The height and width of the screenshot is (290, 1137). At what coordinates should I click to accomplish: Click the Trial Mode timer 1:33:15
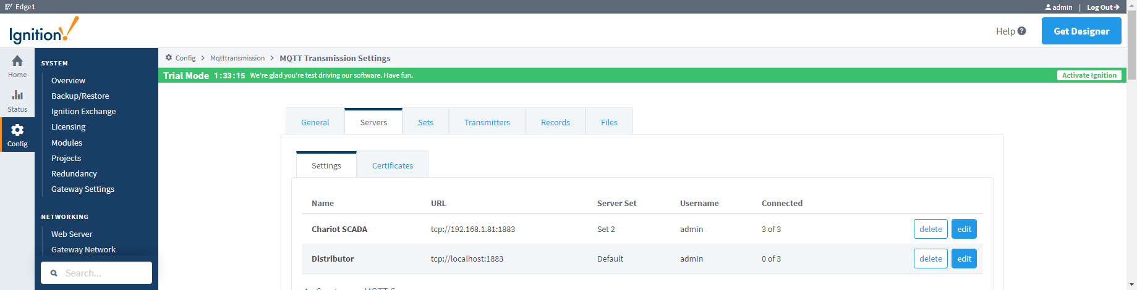coord(229,75)
